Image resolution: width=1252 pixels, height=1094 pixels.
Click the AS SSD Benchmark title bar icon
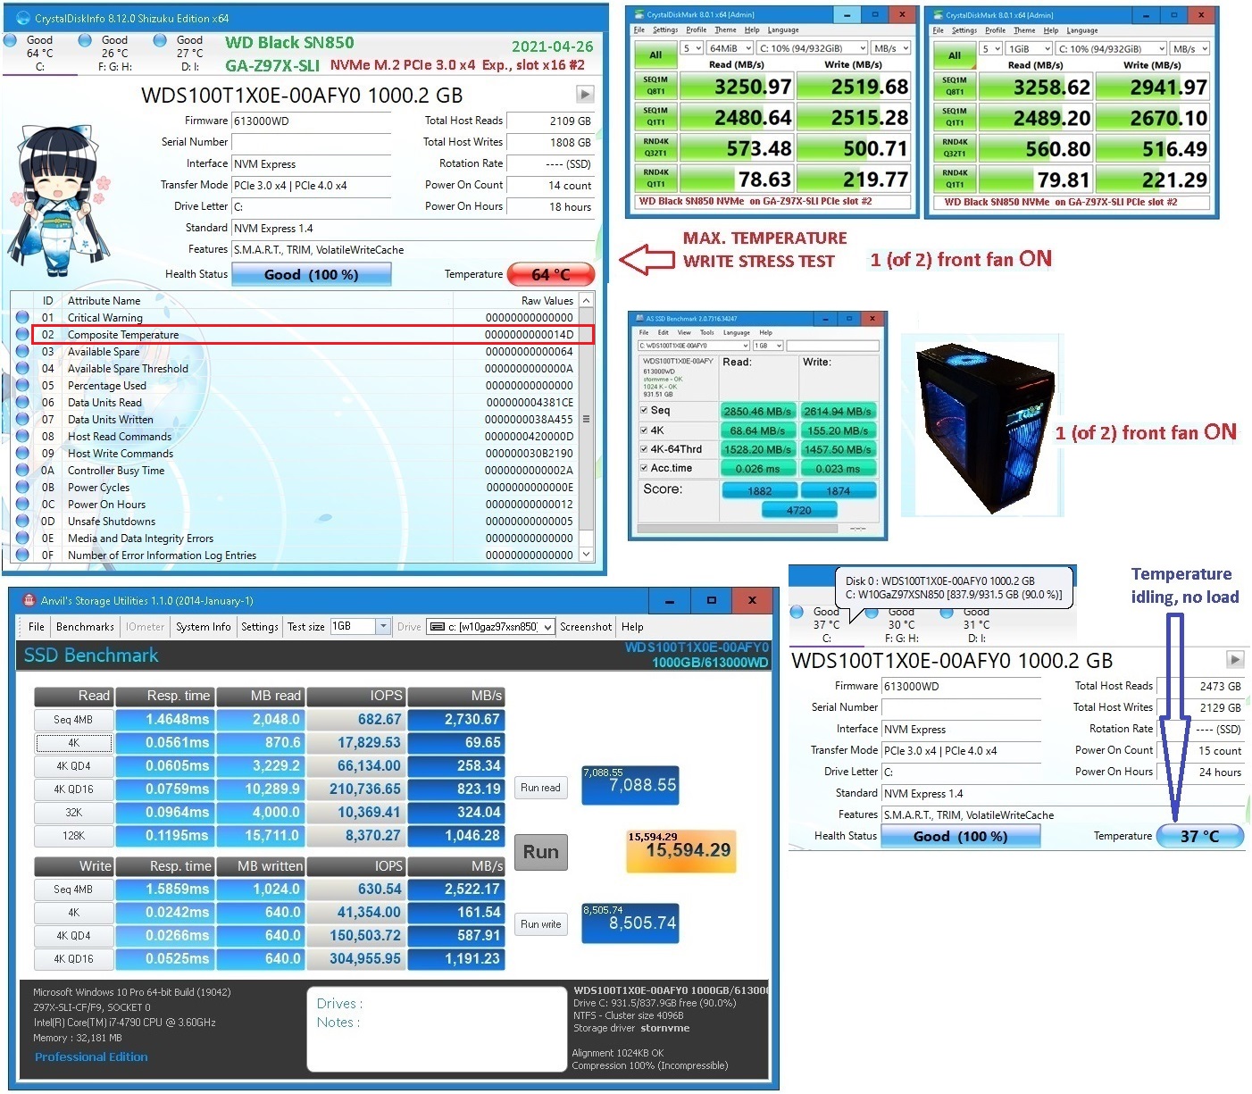coord(639,318)
